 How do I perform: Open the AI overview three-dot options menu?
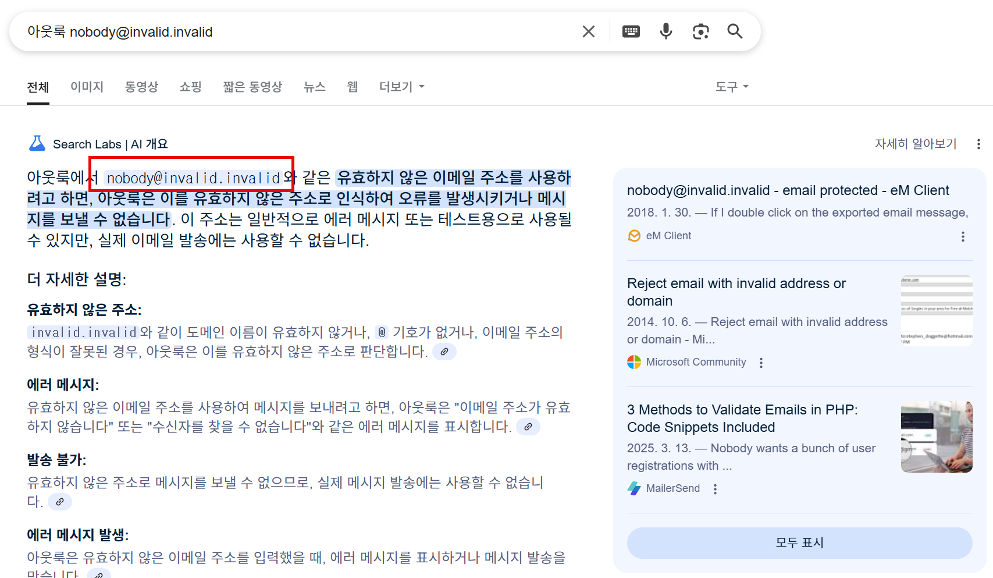(x=978, y=144)
